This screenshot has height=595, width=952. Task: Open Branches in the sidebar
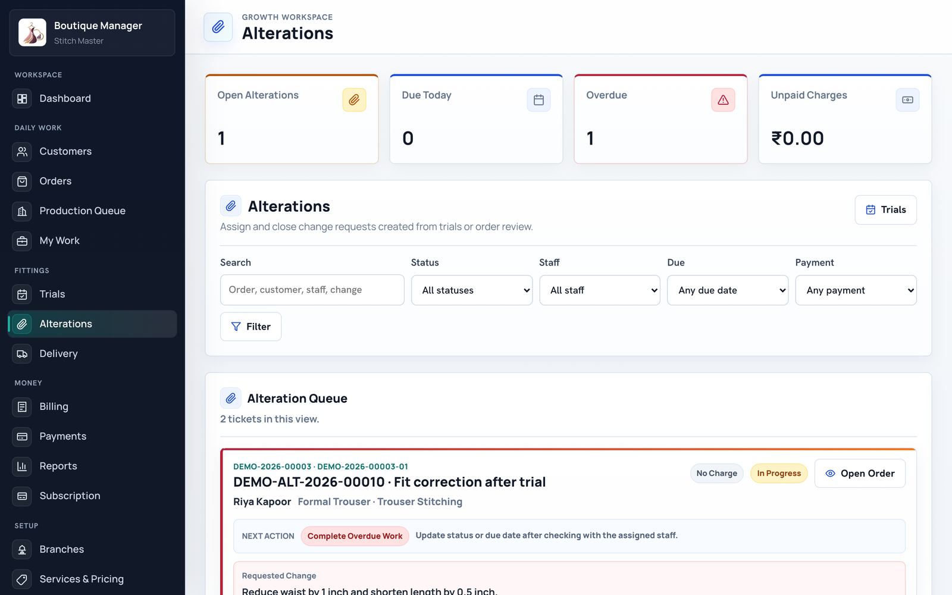(x=92, y=550)
